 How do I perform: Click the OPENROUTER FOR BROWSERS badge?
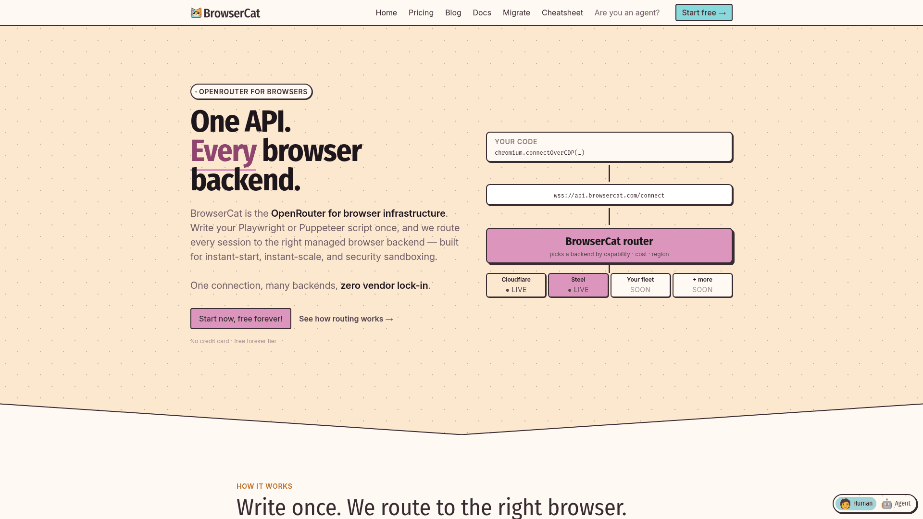pos(251,92)
